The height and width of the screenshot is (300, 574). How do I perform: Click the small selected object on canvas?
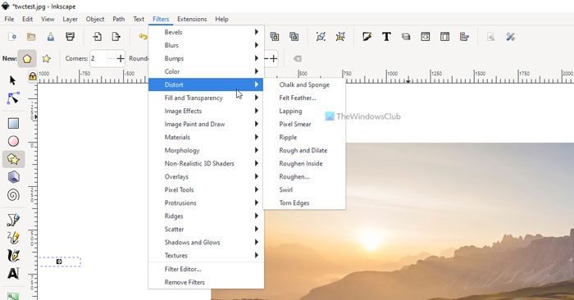click(x=59, y=261)
